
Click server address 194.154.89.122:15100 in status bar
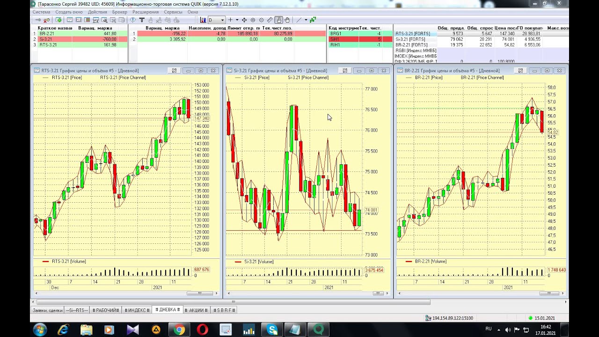pyautogui.click(x=453, y=318)
